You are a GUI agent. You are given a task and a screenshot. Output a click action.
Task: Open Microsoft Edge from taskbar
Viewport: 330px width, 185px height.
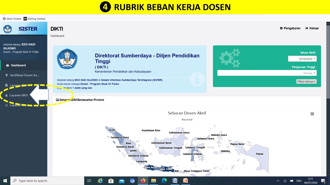(x=164, y=181)
